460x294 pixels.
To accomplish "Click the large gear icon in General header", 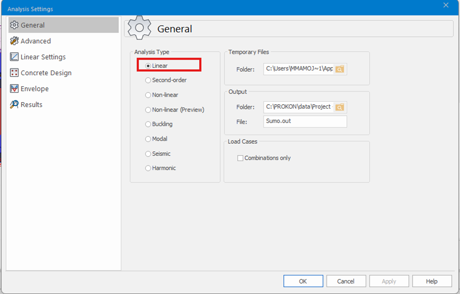I will (139, 28).
